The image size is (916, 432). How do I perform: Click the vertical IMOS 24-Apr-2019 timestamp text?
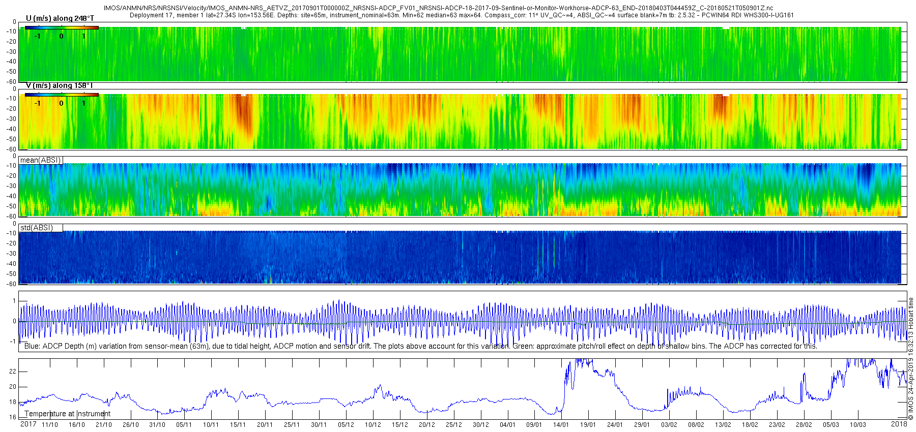[911, 358]
